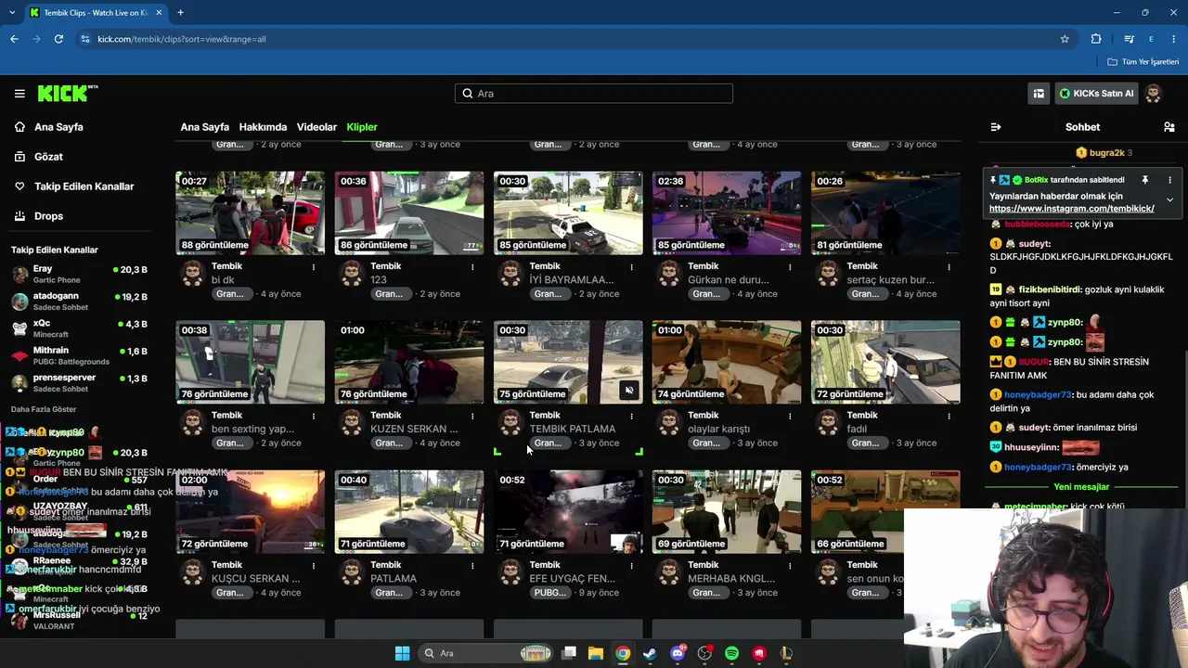Jump to new messages via 'Yeni mesajlar'
Image resolution: width=1188 pixels, height=668 pixels.
point(1081,487)
